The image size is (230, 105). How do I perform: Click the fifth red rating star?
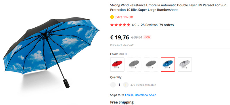click(128, 25)
